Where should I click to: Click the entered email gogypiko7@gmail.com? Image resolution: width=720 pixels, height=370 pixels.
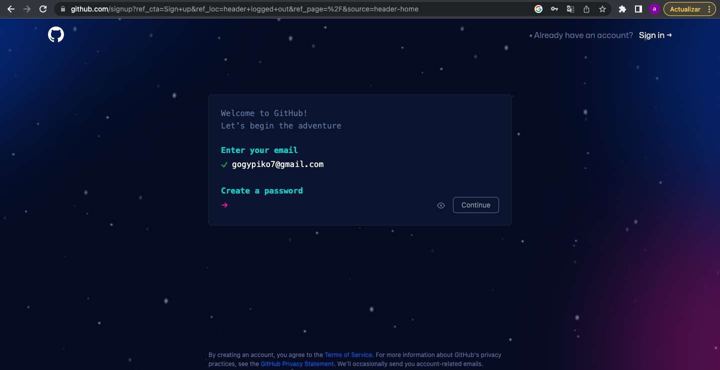[277, 164]
